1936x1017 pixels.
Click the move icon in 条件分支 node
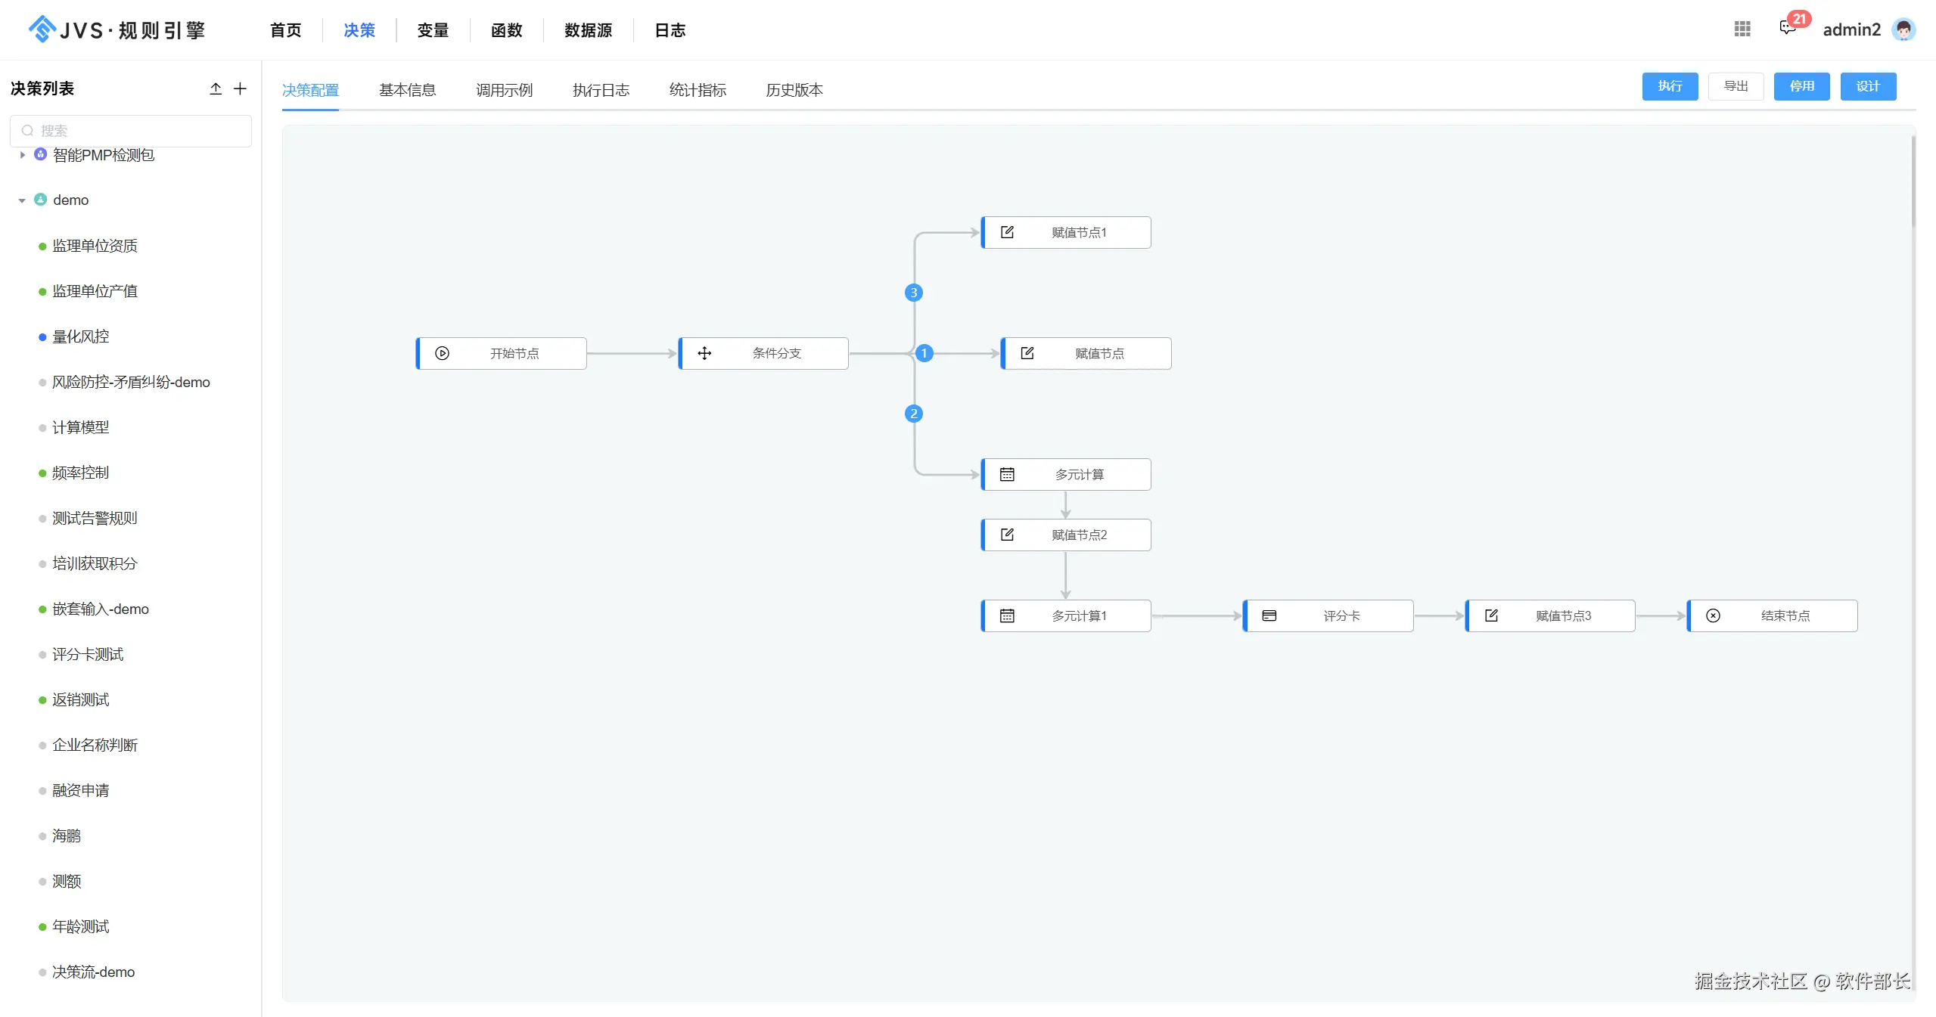tap(704, 353)
